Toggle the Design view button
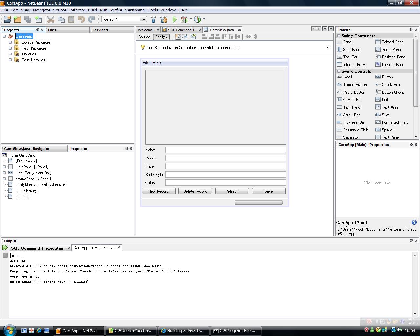This screenshot has width=420, height=336. pyautogui.click(x=161, y=37)
